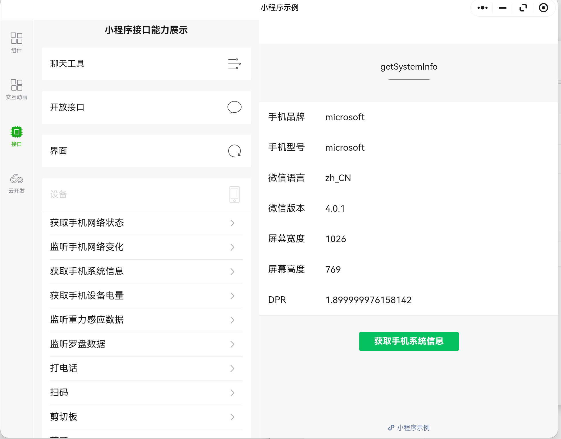Click the 聊天工具 sliders icon

(x=234, y=64)
